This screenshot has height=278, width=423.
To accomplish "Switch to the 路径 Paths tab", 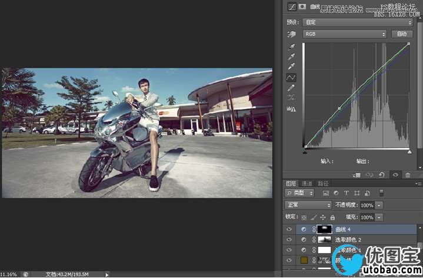I will coord(323,183).
